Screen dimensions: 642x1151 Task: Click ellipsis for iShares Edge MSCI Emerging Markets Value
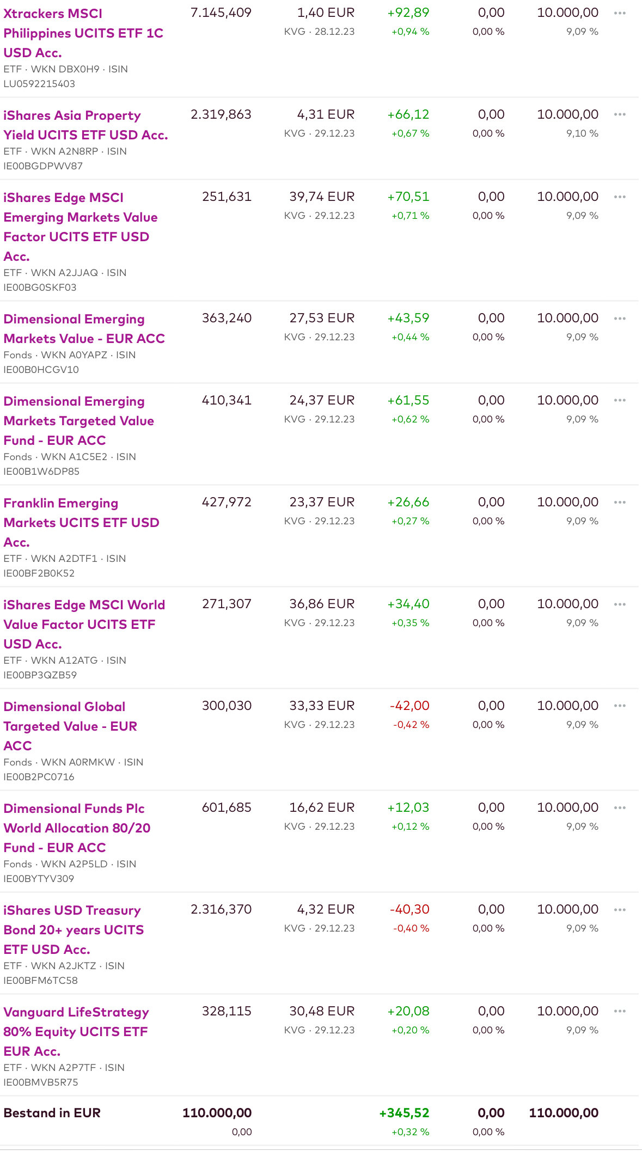pos(619,197)
